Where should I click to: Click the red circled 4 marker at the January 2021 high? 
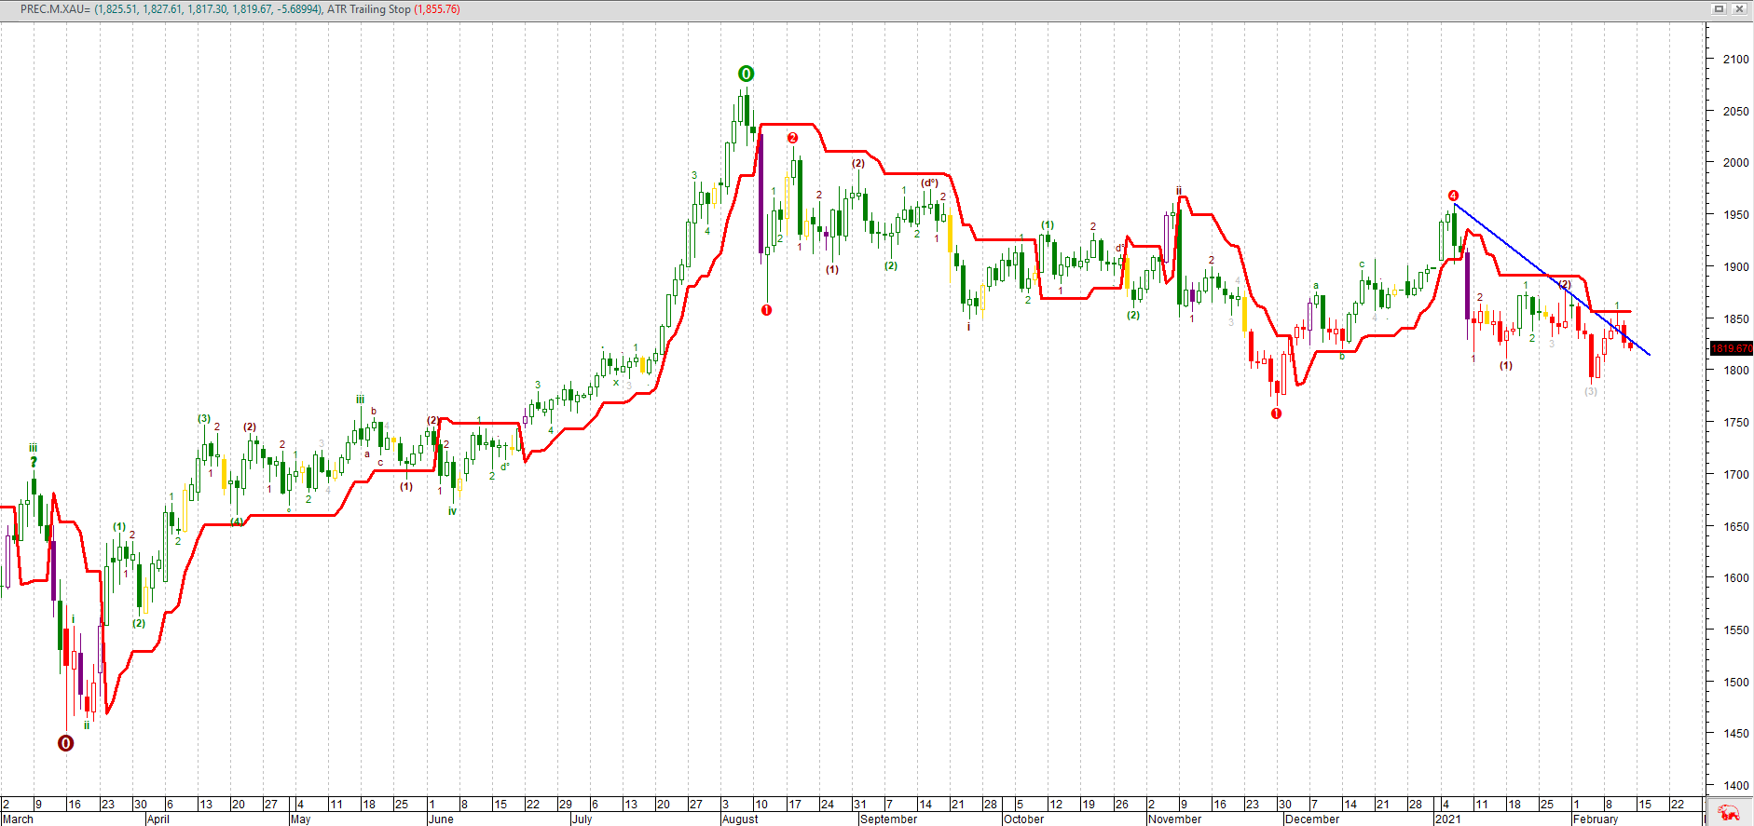[x=1453, y=196]
